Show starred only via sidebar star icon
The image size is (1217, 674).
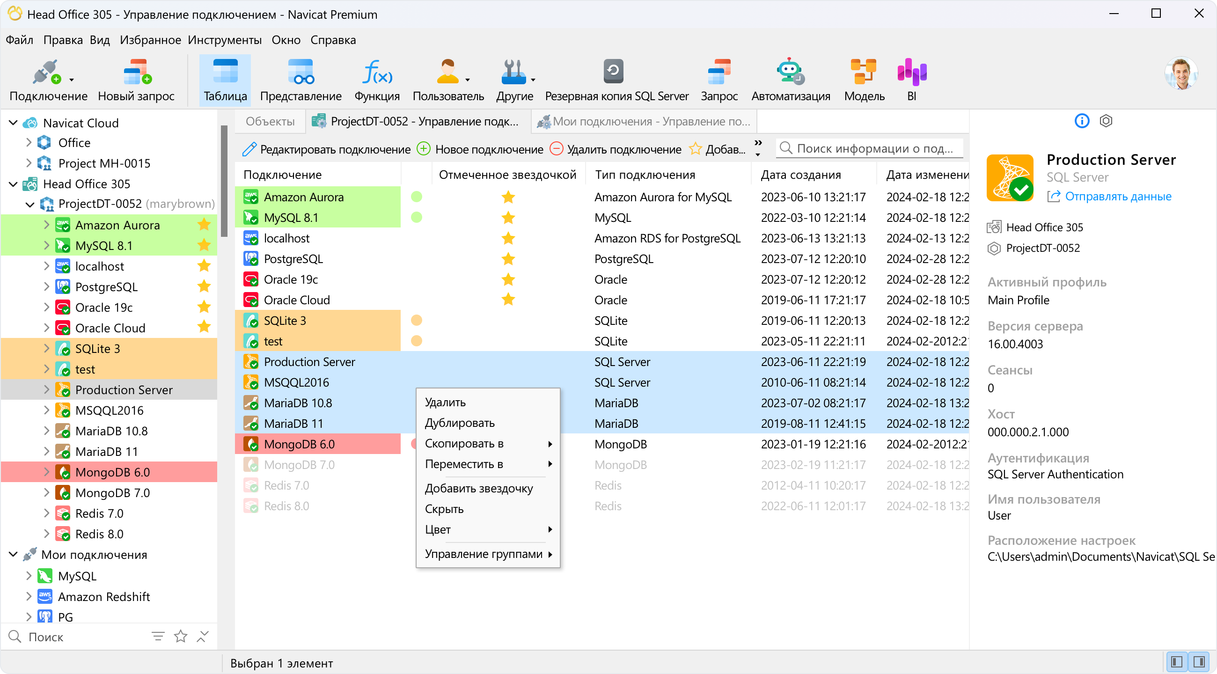pos(181,637)
